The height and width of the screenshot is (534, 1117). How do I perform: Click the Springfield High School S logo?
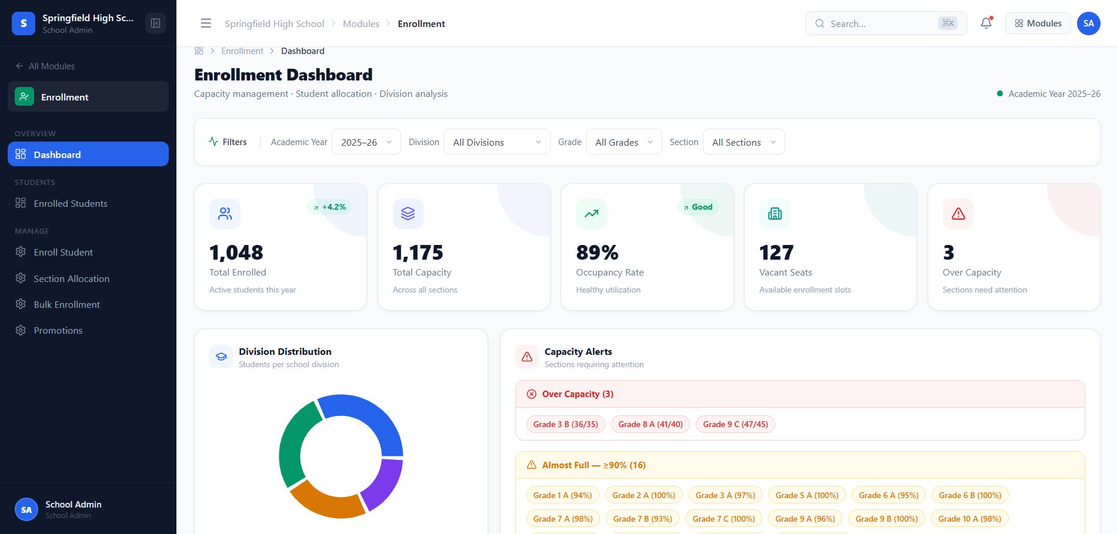[x=24, y=23]
